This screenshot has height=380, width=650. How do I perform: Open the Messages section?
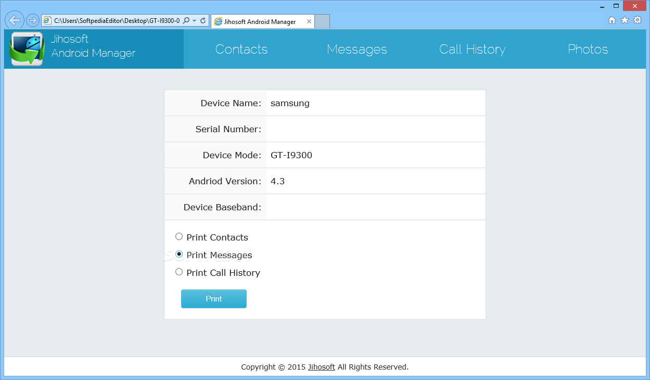tap(357, 49)
